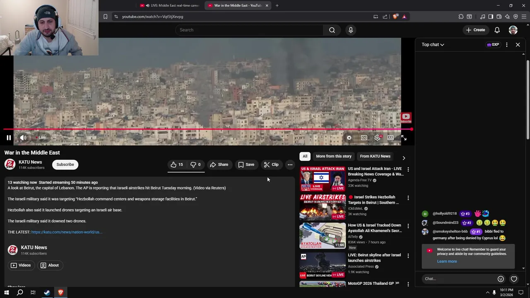This screenshot has width=530, height=298.
Task: Select More from this story chip
Action: [334, 156]
